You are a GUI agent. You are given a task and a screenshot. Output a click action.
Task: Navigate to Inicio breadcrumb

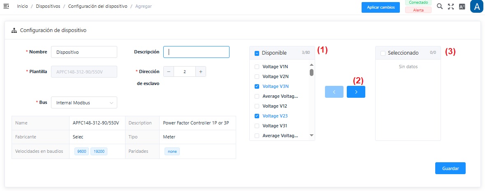[x=22, y=7]
